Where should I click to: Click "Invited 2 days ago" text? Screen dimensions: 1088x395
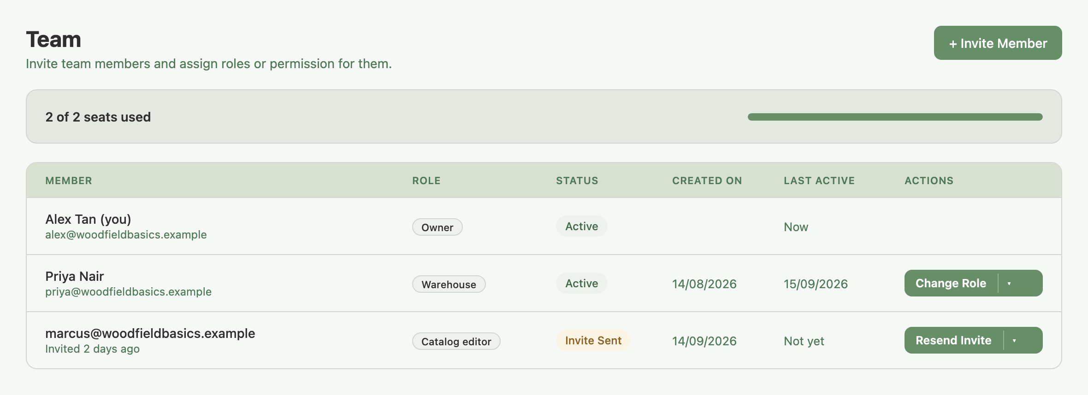pyautogui.click(x=92, y=349)
